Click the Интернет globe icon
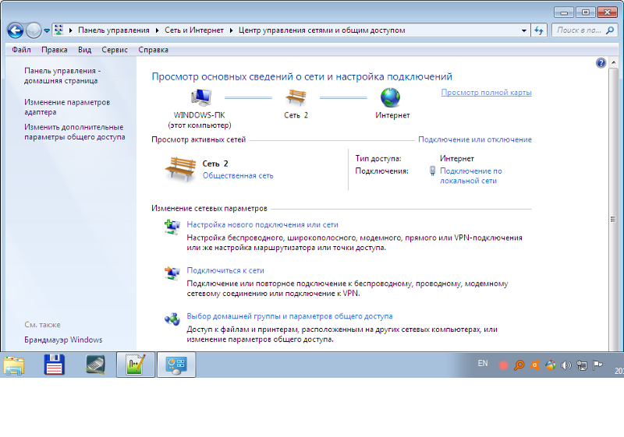Screen dimensions: 624x437 (x=391, y=97)
